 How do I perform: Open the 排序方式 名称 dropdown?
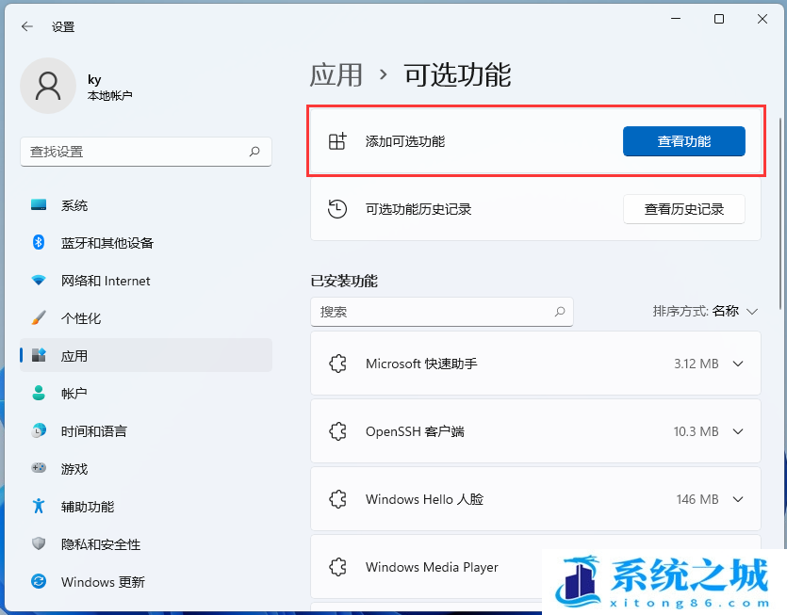pos(706,311)
